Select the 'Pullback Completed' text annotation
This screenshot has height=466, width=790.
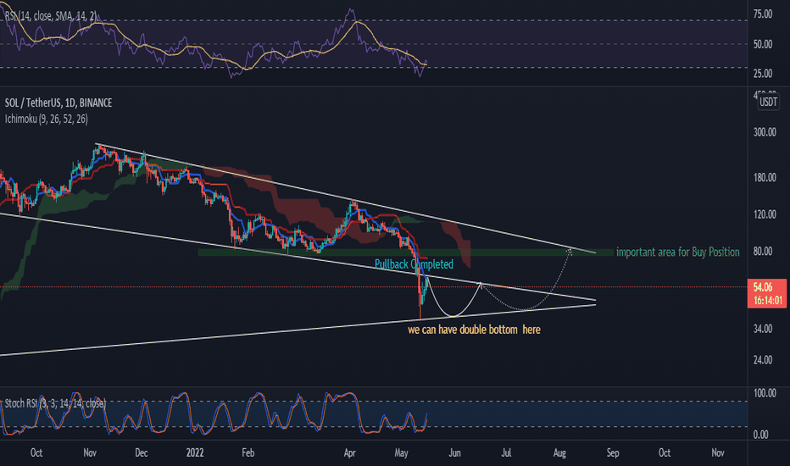(414, 264)
